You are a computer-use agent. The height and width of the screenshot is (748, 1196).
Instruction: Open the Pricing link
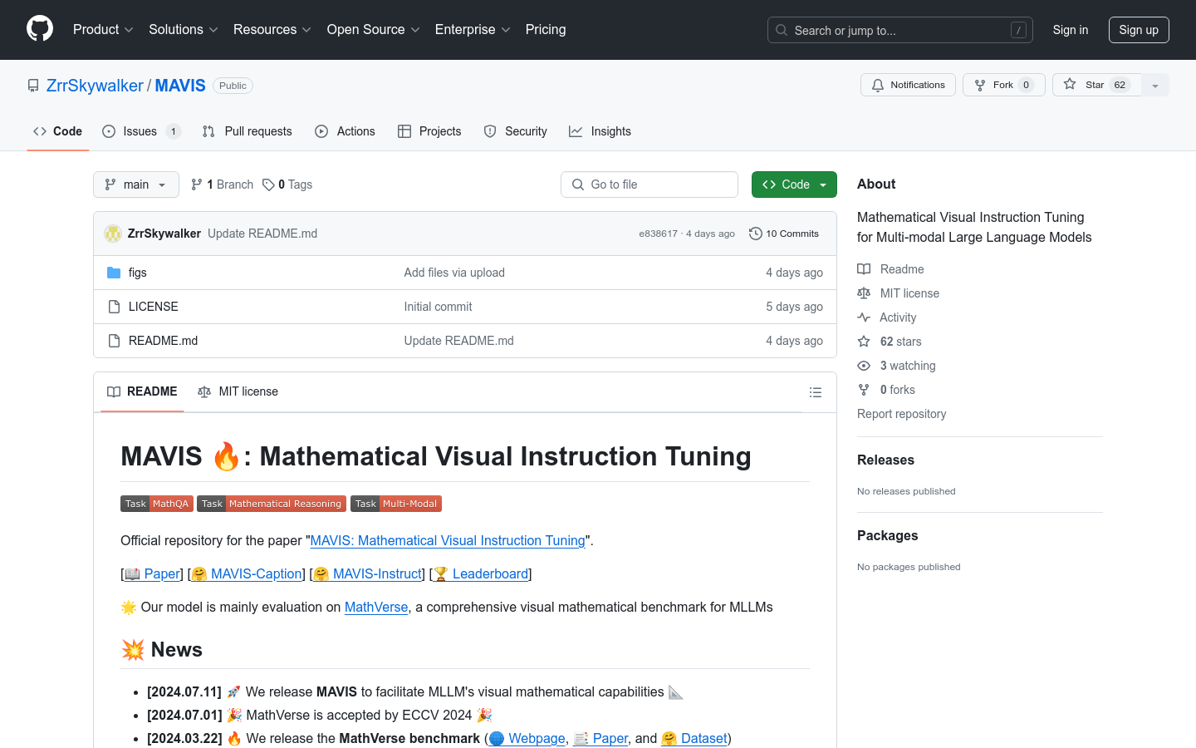pyautogui.click(x=546, y=30)
